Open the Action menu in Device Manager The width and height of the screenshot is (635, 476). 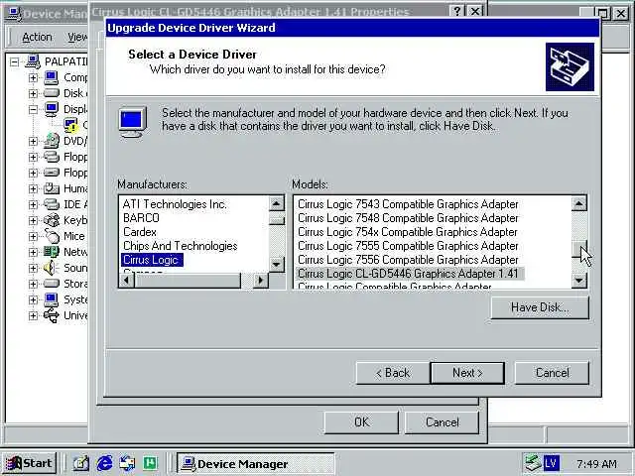(x=37, y=38)
